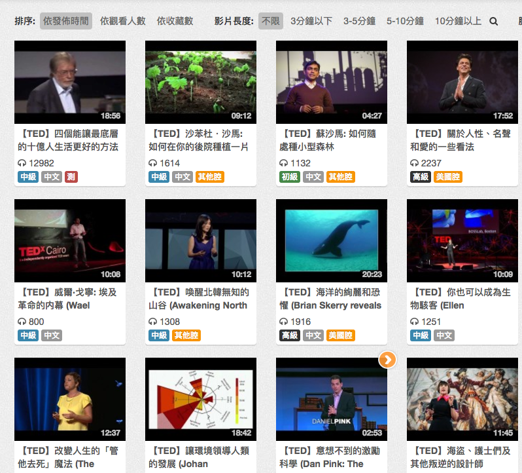Filter videos to 5-10分鐘 length
Screen dimensions: 522x473
click(x=405, y=21)
